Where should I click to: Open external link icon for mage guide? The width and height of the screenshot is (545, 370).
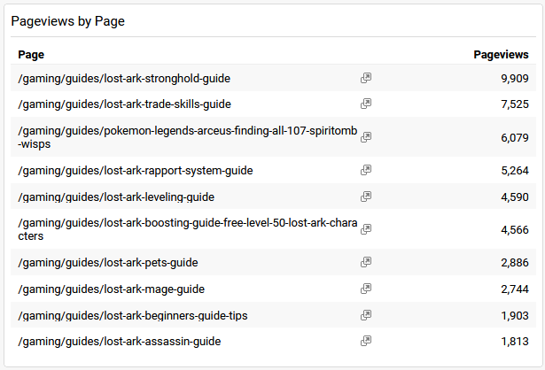365,289
